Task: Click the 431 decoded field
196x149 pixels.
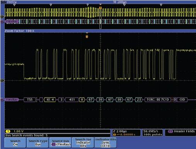Action: (x=72, y=100)
